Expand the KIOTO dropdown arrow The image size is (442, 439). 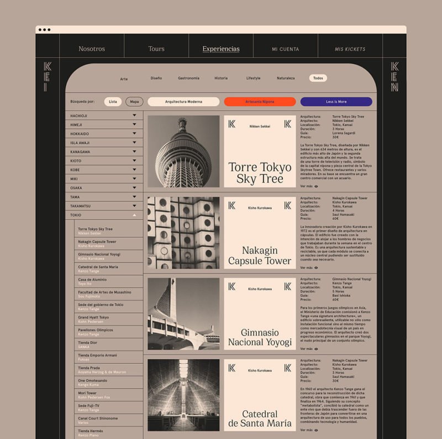[x=134, y=161]
